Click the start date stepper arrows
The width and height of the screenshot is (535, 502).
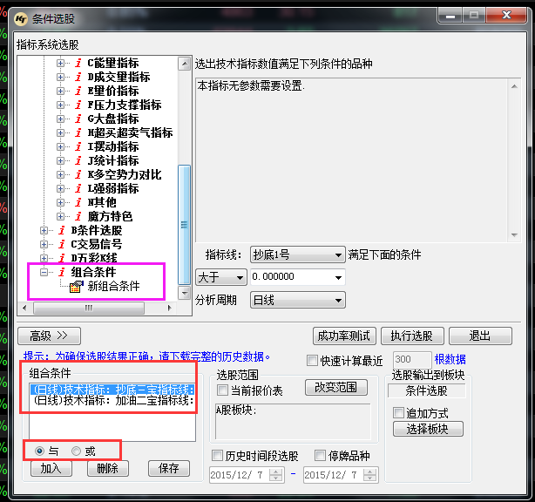[276, 475]
